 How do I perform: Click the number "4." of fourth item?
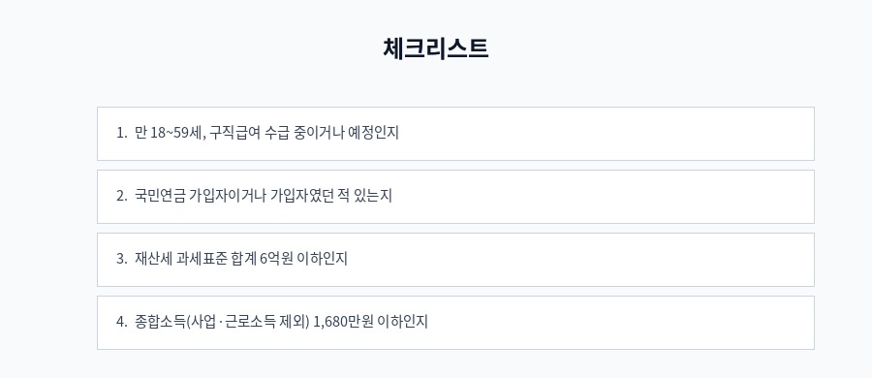click(x=122, y=323)
